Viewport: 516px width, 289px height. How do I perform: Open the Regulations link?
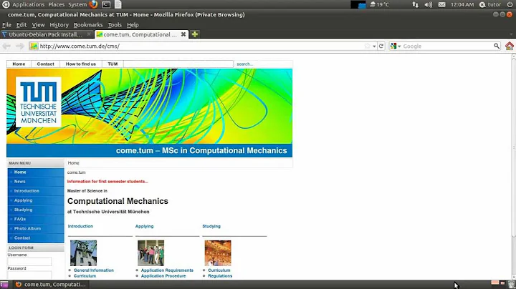pos(220,276)
